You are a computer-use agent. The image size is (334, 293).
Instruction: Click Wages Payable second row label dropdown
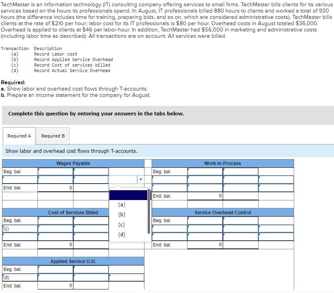(x=20, y=180)
